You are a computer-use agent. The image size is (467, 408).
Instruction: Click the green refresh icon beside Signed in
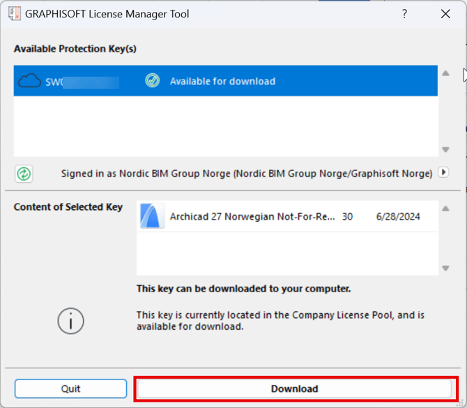(24, 173)
